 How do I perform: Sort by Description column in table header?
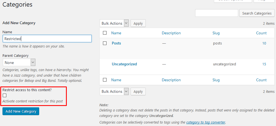[x=171, y=33]
